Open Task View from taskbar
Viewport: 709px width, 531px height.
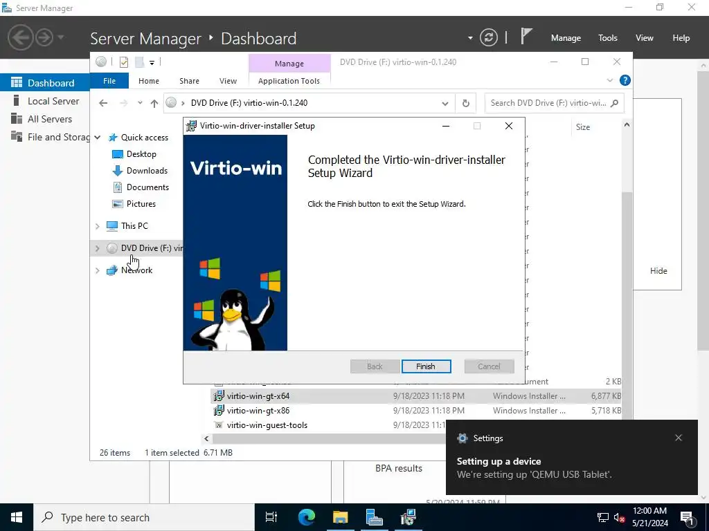pos(271,517)
